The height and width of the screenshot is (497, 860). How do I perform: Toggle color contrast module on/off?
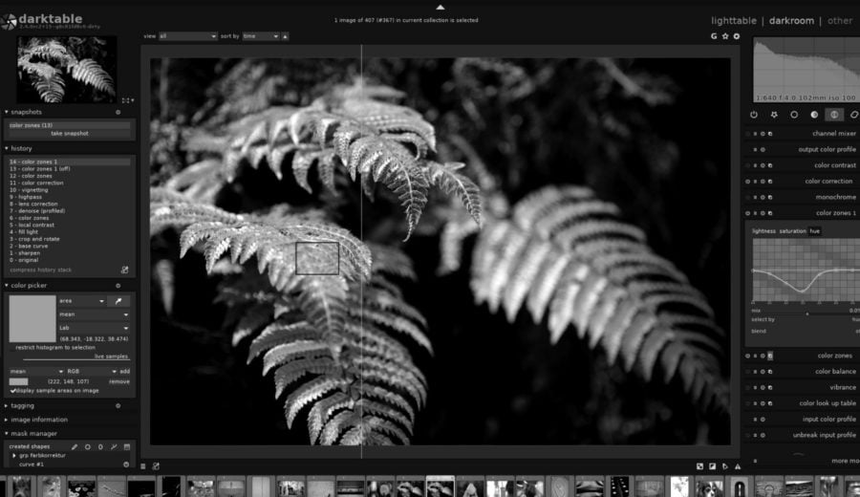[748, 165]
